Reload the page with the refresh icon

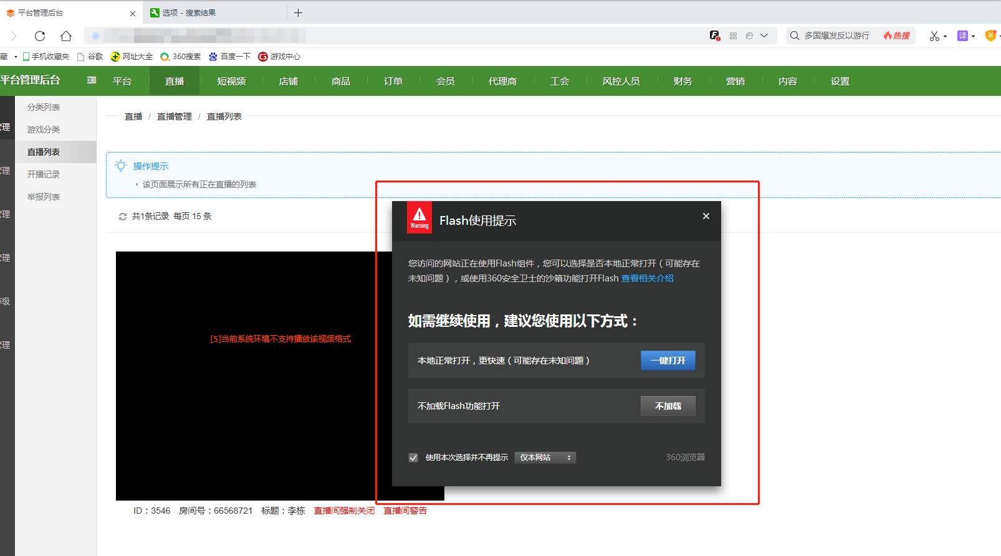(40, 36)
